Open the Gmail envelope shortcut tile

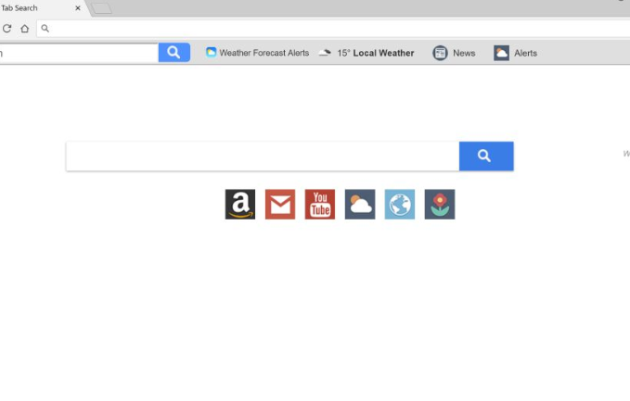tap(280, 204)
